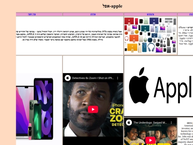Open more options on Underdogs video
Screen dimensions: 193x145
171,122
